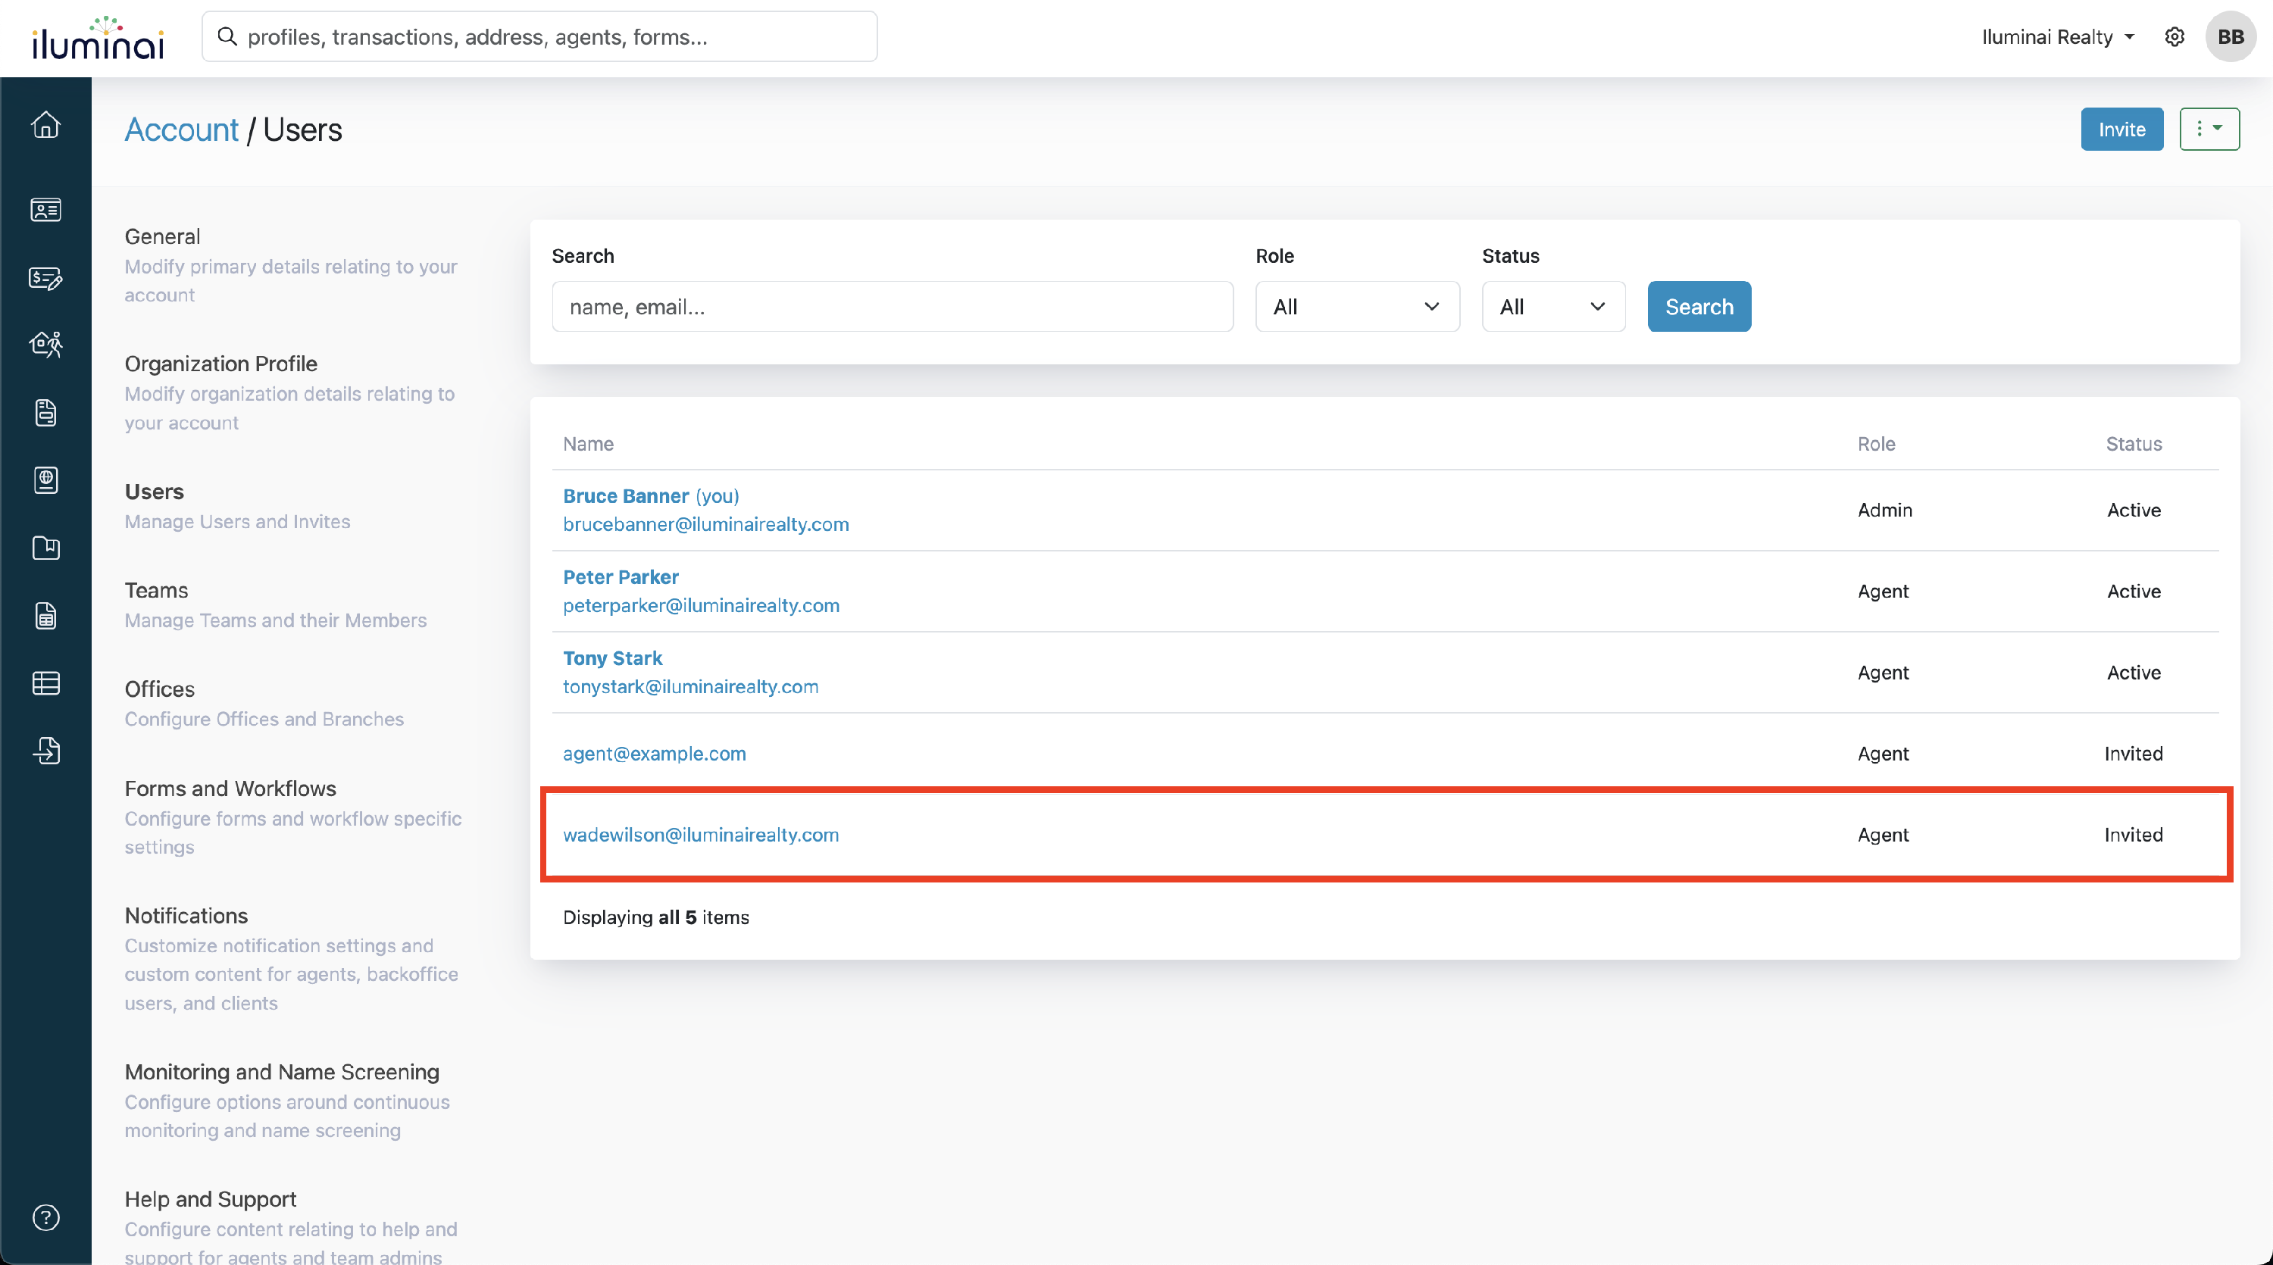
Task: Click the document with table icon
Action: (x=46, y=616)
